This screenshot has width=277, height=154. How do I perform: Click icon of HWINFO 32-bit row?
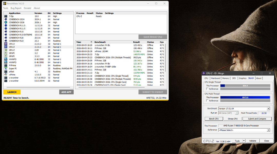point(6,59)
